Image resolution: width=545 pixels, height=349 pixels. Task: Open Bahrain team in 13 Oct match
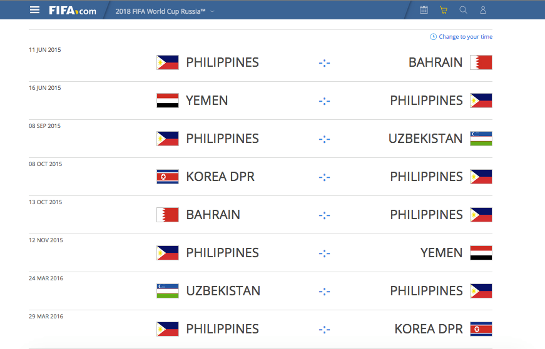pos(213,215)
